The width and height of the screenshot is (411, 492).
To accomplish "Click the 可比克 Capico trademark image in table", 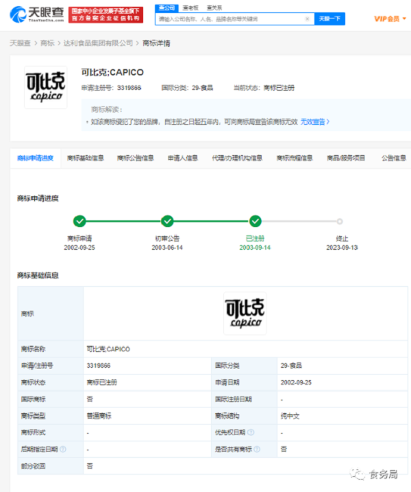I will click(x=245, y=313).
